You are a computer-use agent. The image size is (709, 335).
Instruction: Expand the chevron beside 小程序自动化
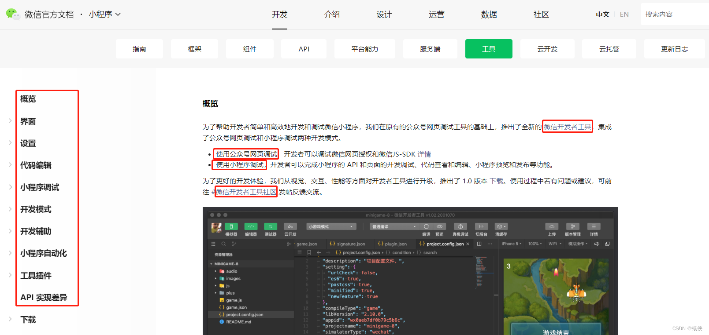point(10,253)
